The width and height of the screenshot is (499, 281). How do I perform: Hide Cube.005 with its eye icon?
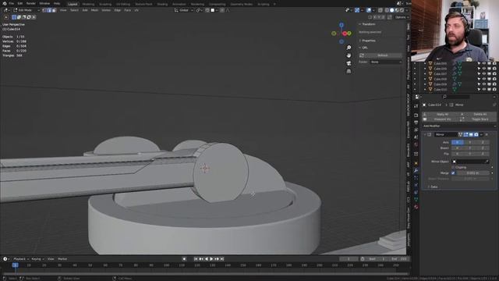pyautogui.click(x=483, y=63)
